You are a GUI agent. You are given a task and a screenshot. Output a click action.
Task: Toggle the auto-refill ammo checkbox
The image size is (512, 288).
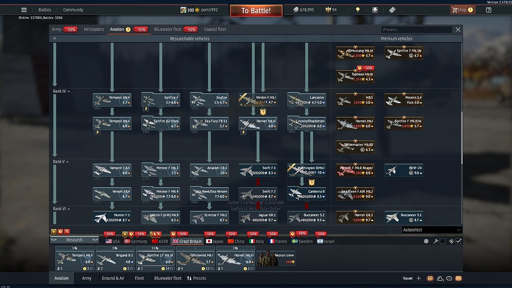(x=458, y=241)
